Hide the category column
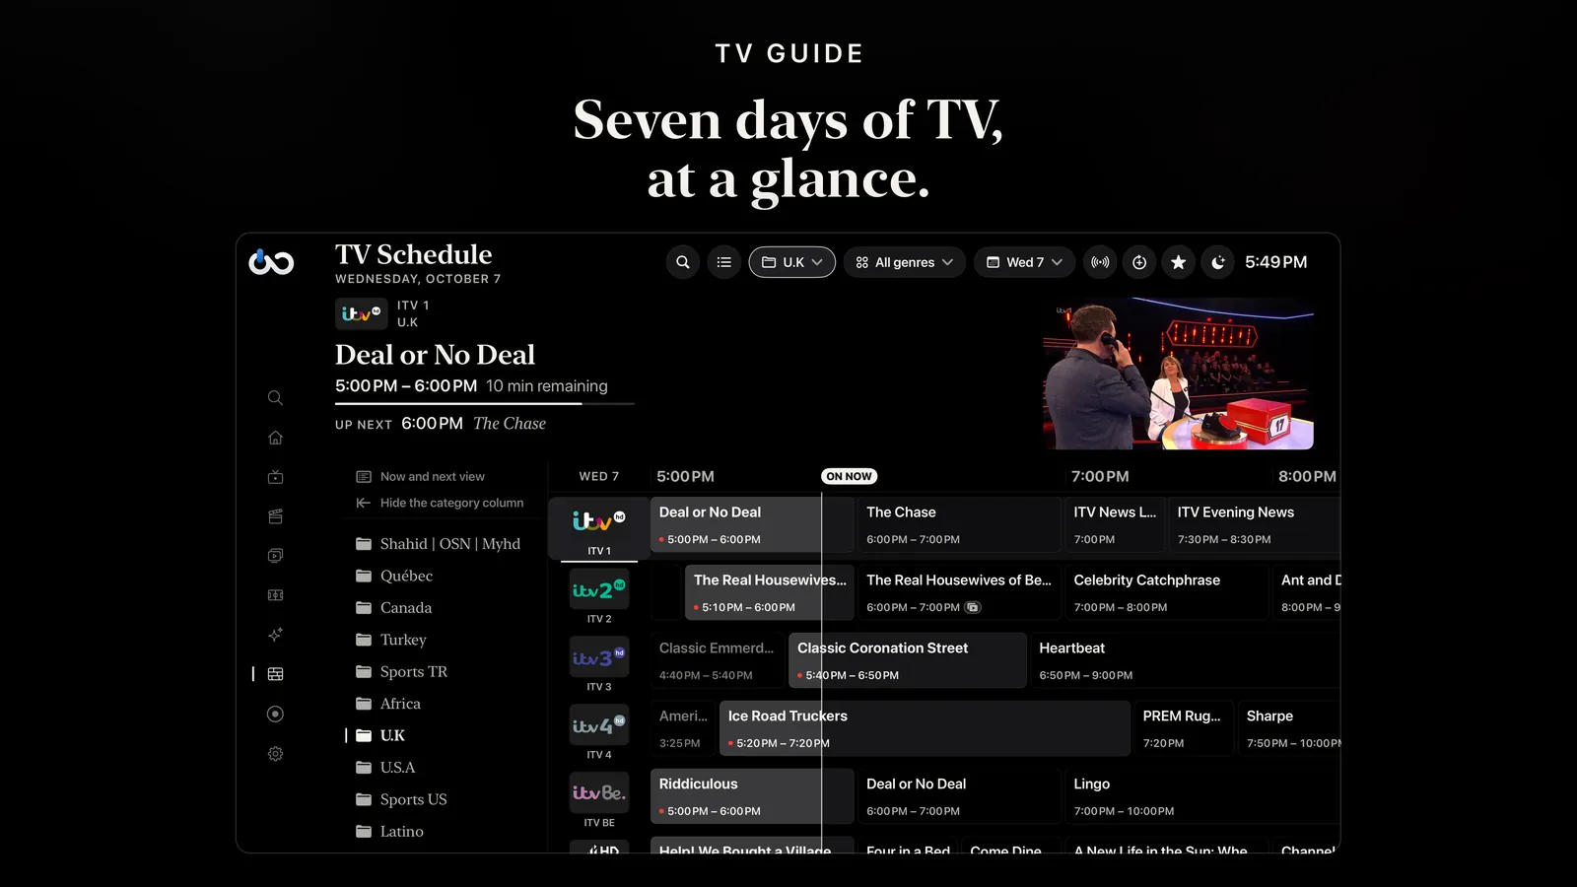The width and height of the screenshot is (1577, 887). pos(440,504)
